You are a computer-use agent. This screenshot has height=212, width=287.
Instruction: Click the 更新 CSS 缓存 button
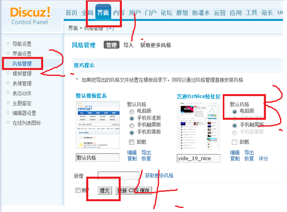coord(134,190)
